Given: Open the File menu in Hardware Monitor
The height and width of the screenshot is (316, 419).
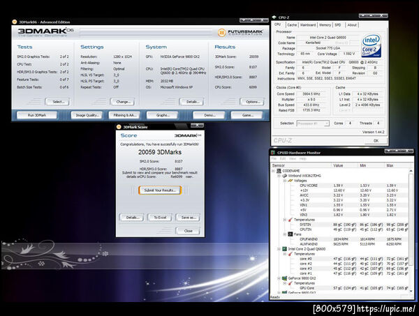Looking at the screenshot, I should coord(274,158).
